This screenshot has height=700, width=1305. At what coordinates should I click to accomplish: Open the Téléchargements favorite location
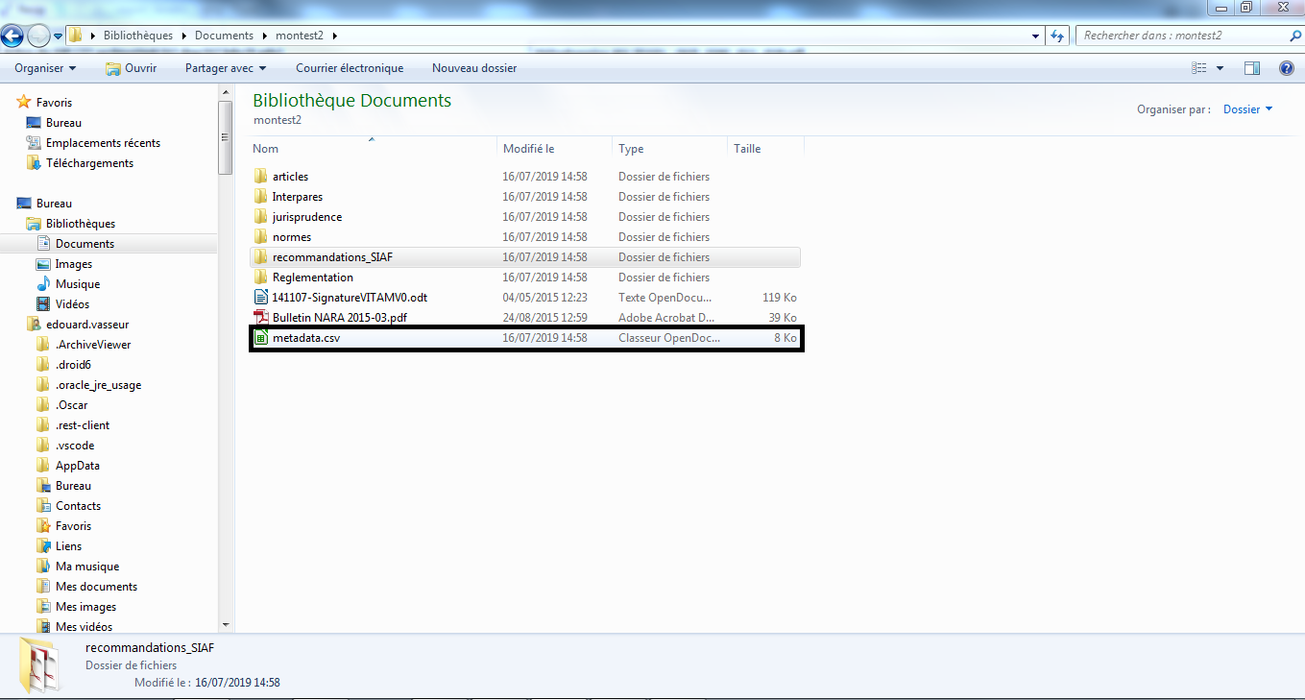[89, 163]
